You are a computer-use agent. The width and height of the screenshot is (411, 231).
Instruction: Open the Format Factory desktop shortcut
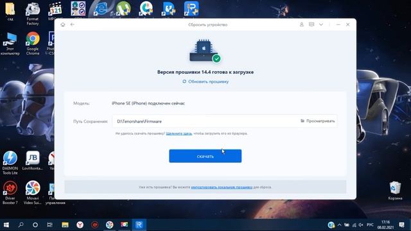33,13
